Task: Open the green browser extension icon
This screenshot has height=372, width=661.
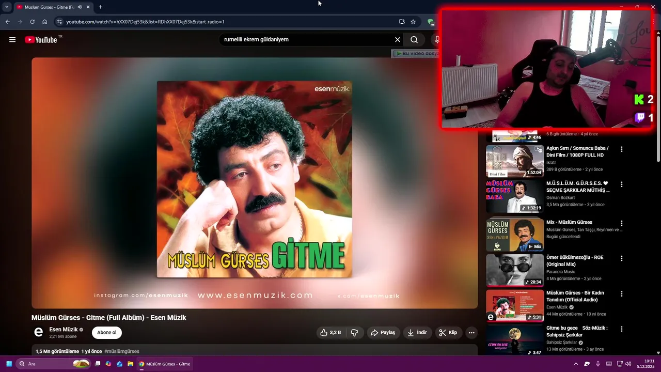Action: [430, 22]
